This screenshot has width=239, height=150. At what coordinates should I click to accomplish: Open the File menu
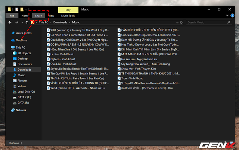coord(12,16)
